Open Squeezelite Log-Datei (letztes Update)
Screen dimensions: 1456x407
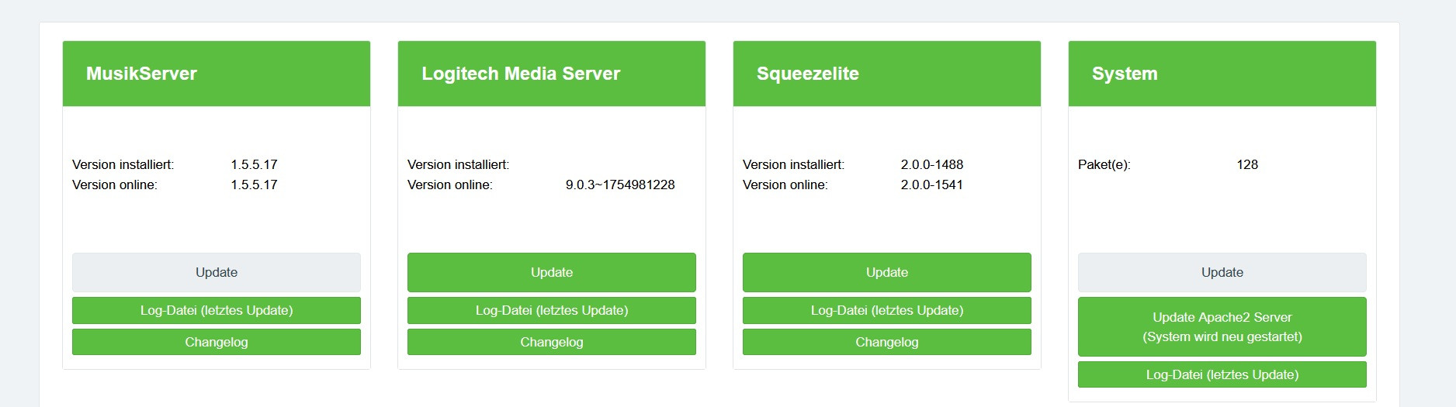tap(886, 310)
